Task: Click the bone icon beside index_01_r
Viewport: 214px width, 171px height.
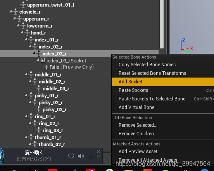Action: click(x=31, y=40)
